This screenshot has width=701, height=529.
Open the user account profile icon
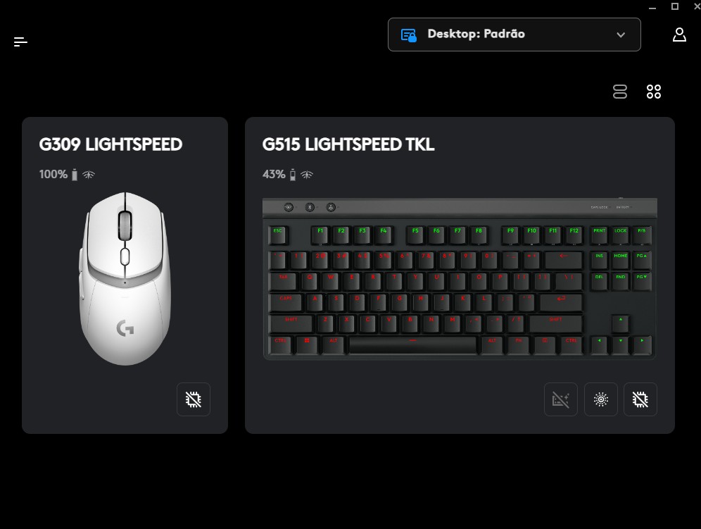[679, 35]
